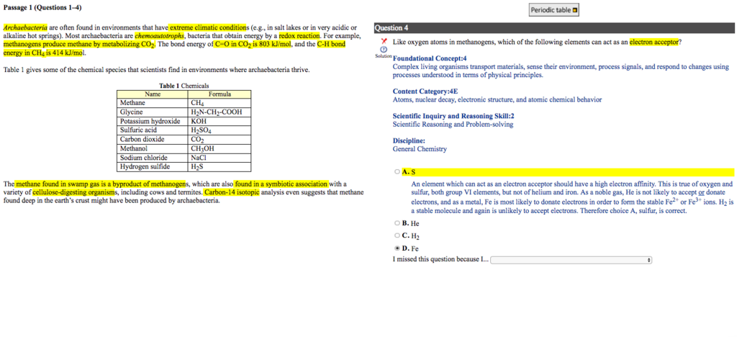The width and height of the screenshot is (737, 337).
Task: Click the red X incorrect mark
Action: (383, 42)
